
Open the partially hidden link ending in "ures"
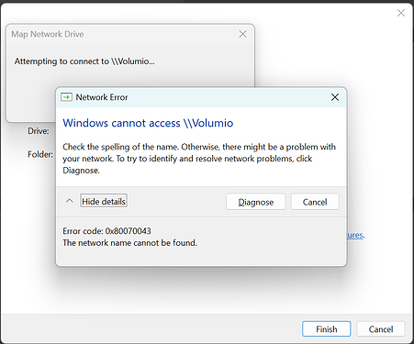click(x=355, y=235)
